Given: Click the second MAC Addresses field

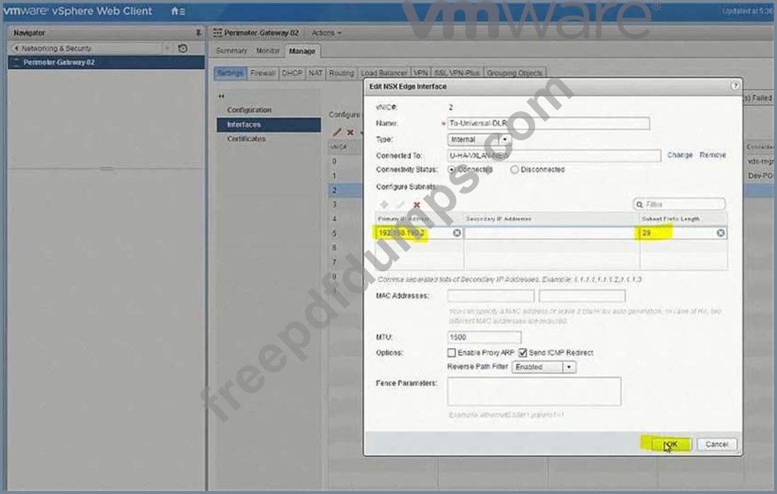Looking at the screenshot, I should coord(582,296).
